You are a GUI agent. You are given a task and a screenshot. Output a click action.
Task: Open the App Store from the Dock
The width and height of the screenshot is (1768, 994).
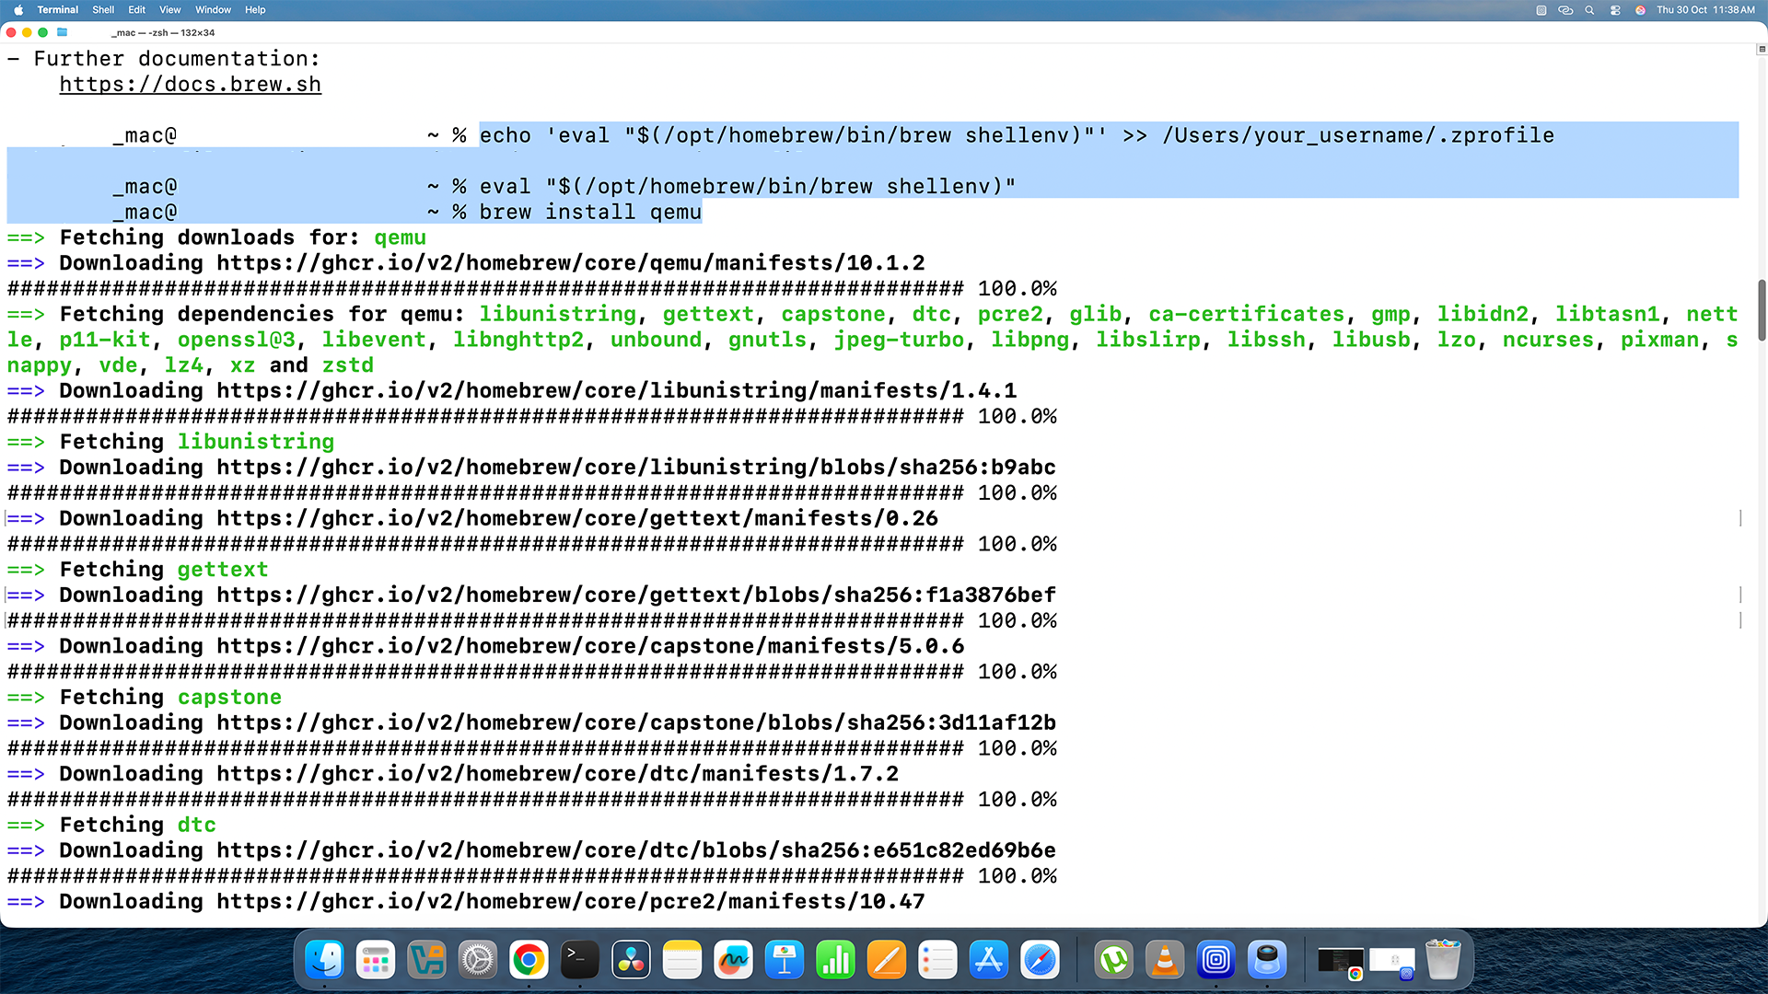pos(988,960)
